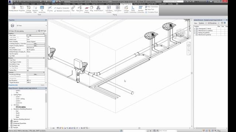Collapse the Ceiling Plans tree node
Viewport: 236px width, 132px height.
(11, 95)
